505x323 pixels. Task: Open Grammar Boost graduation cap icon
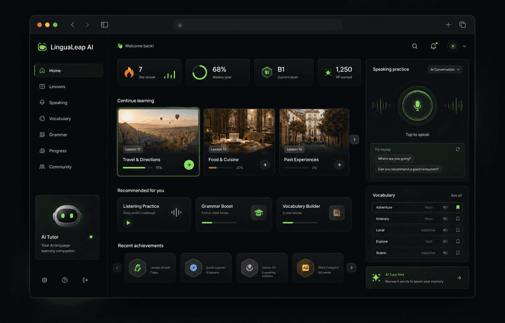pos(259,213)
